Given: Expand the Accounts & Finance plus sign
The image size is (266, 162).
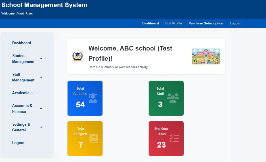Looking at the screenshot, I should pos(41,108).
